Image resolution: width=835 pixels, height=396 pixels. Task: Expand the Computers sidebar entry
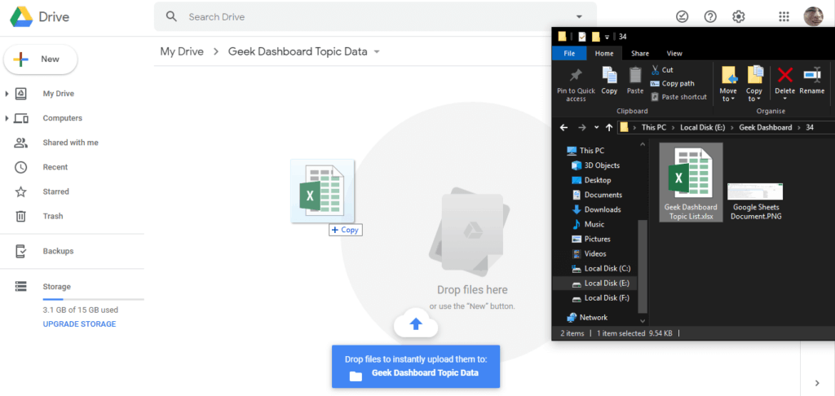point(7,118)
